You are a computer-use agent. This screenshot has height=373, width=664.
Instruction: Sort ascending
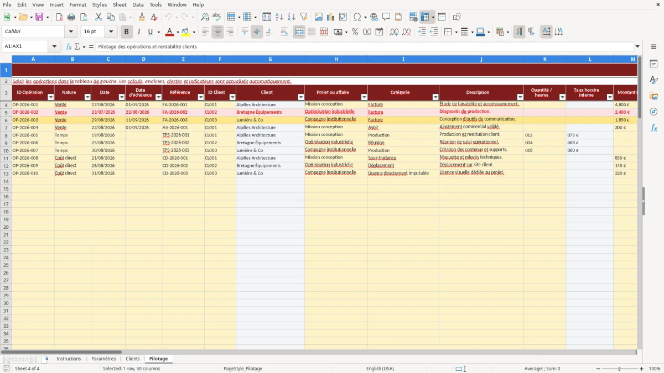[x=279, y=17]
